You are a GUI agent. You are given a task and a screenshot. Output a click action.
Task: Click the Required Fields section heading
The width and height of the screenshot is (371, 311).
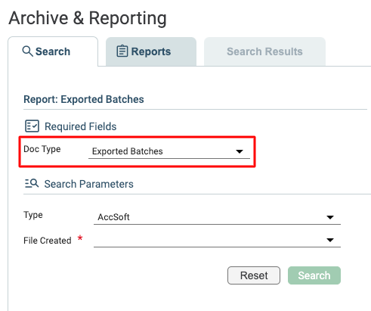[x=81, y=126]
